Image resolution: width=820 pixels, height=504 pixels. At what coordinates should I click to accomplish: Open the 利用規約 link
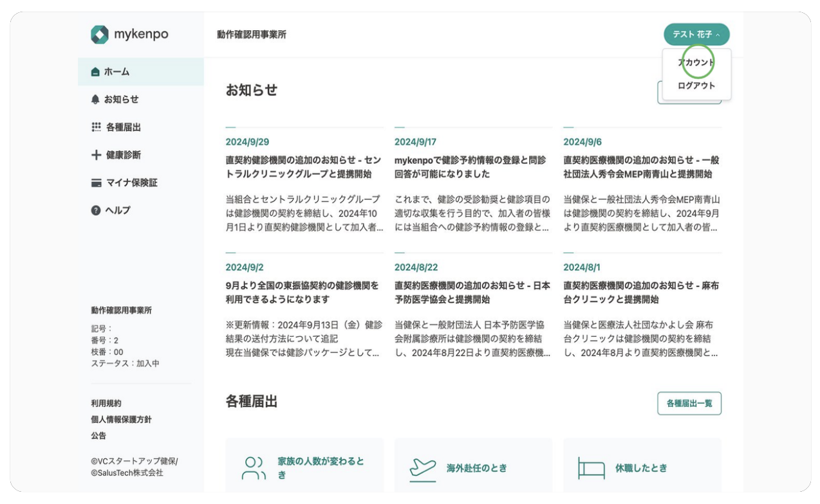(x=106, y=404)
